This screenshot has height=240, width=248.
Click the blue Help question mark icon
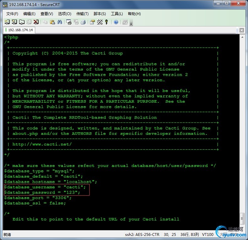click(x=116, y=22)
